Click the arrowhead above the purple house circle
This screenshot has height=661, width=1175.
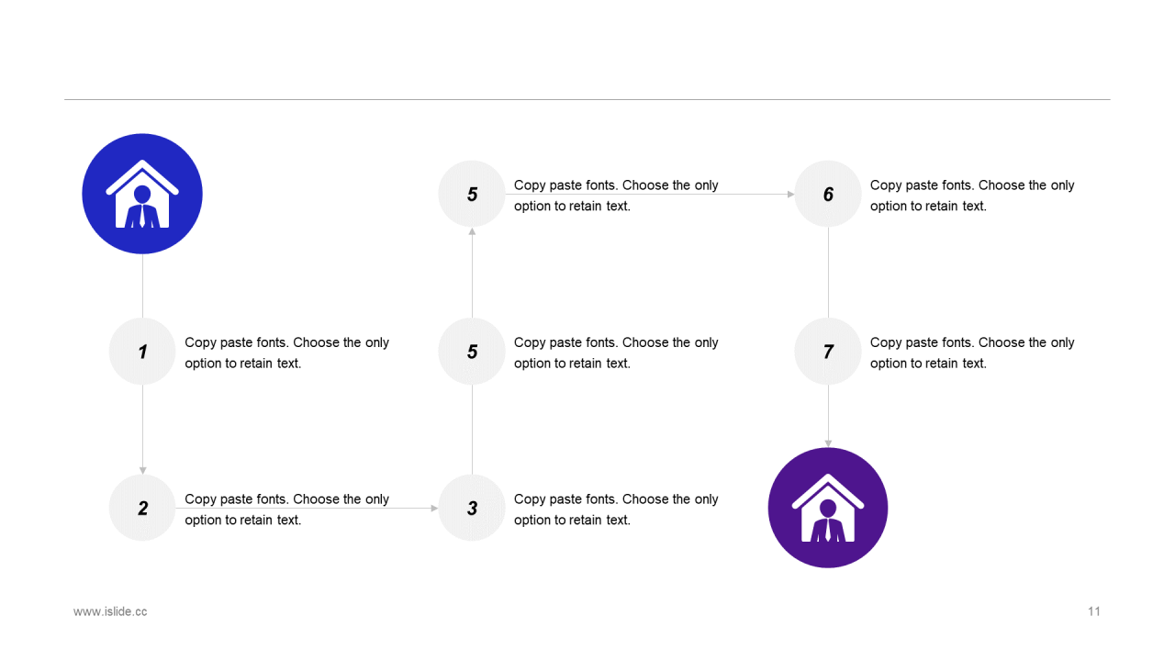[x=828, y=443]
